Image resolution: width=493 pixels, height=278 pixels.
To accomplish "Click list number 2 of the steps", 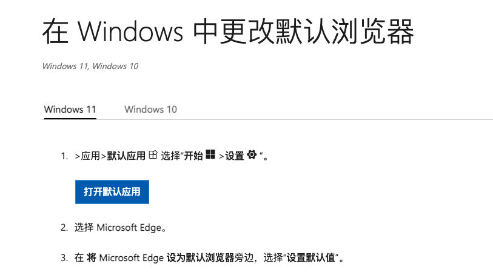I will point(64,227).
